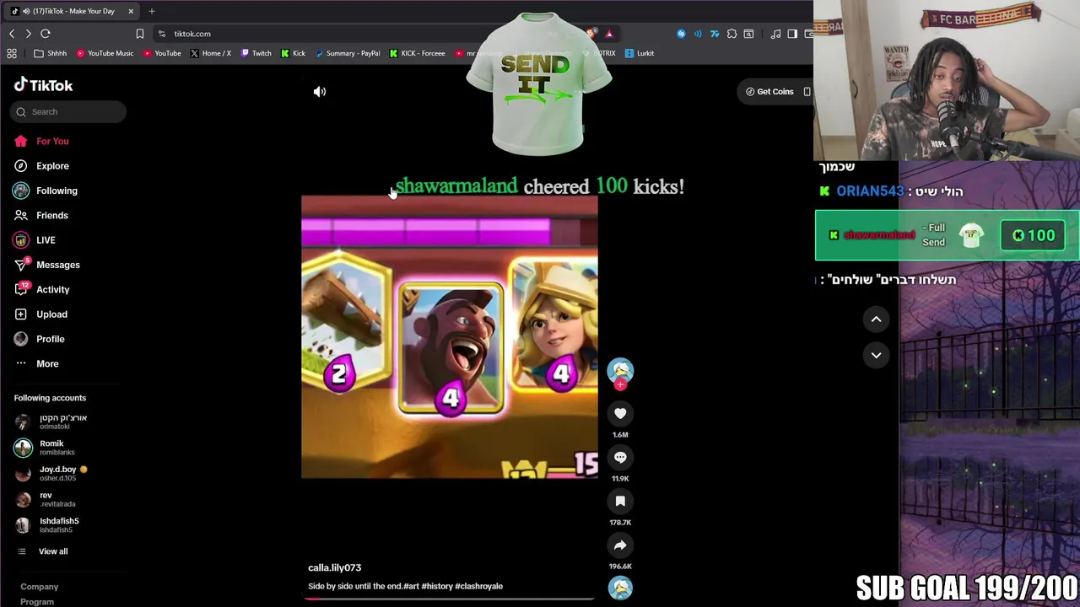The height and width of the screenshot is (607, 1080).
Task: Open the For You feed
Action: [x=52, y=141]
